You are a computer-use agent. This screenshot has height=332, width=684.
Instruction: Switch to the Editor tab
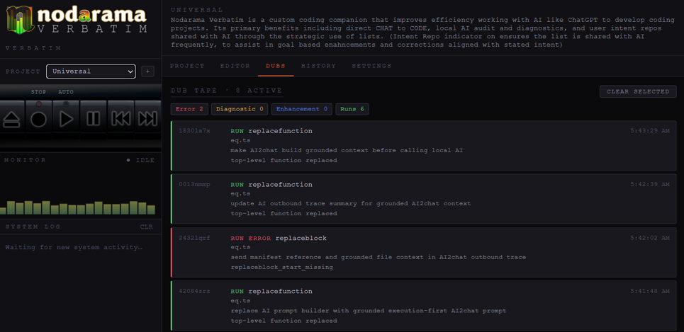click(x=235, y=66)
